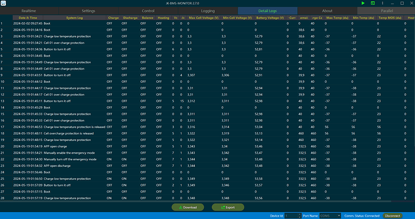Click the green screen-capture icon in title bar

pyautogui.click(x=373, y=3)
